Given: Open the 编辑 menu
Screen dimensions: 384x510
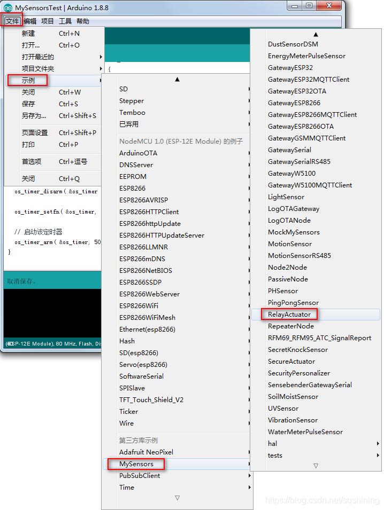Looking at the screenshot, I should point(30,21).
